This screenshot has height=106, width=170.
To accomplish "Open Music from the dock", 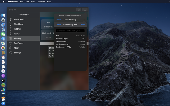I will coord(3,71).
